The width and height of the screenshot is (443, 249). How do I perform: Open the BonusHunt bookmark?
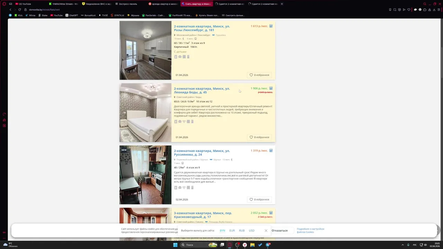(x=88, y=15)
